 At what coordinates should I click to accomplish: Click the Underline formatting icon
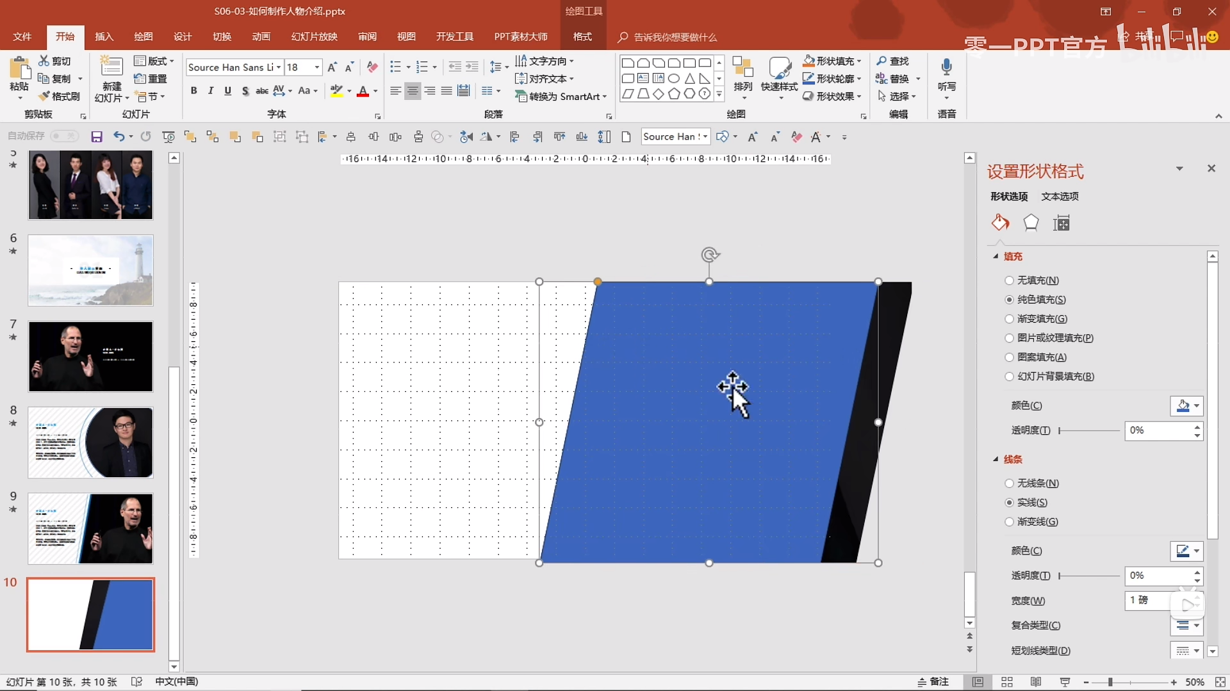pyautogui.click(x=227, y=91)
